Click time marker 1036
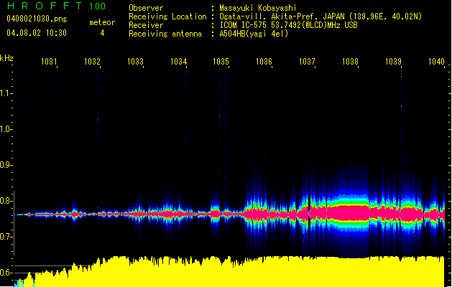The height and width of the screenshot is (287, 452). click(264, 61)
